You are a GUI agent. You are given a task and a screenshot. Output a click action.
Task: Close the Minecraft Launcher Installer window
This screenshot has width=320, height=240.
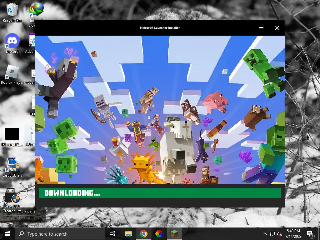[x=277, y=28]
